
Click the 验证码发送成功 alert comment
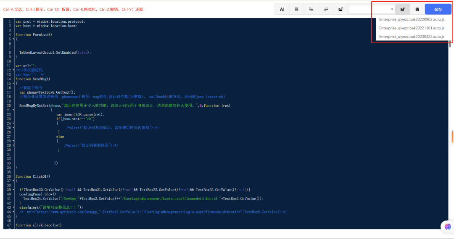[112, 128]
